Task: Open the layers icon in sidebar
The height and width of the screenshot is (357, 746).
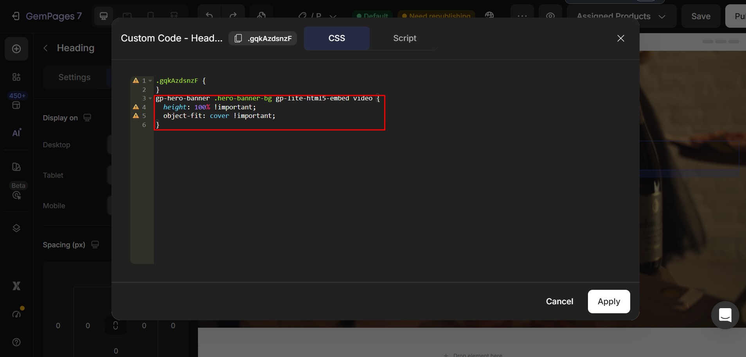Action: [x=16, y=228]
